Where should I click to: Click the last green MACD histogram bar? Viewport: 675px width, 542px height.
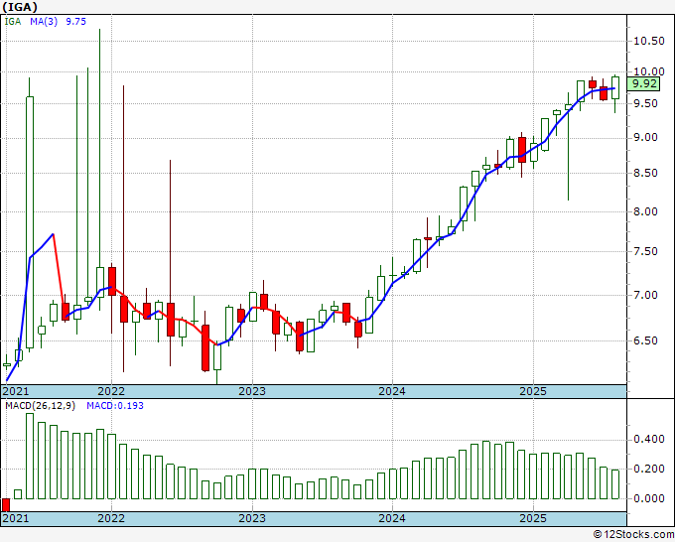(x=615, y=484)
